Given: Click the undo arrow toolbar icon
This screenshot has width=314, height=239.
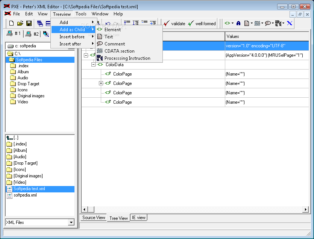Looking at the screenshot, I should (108, 23).
